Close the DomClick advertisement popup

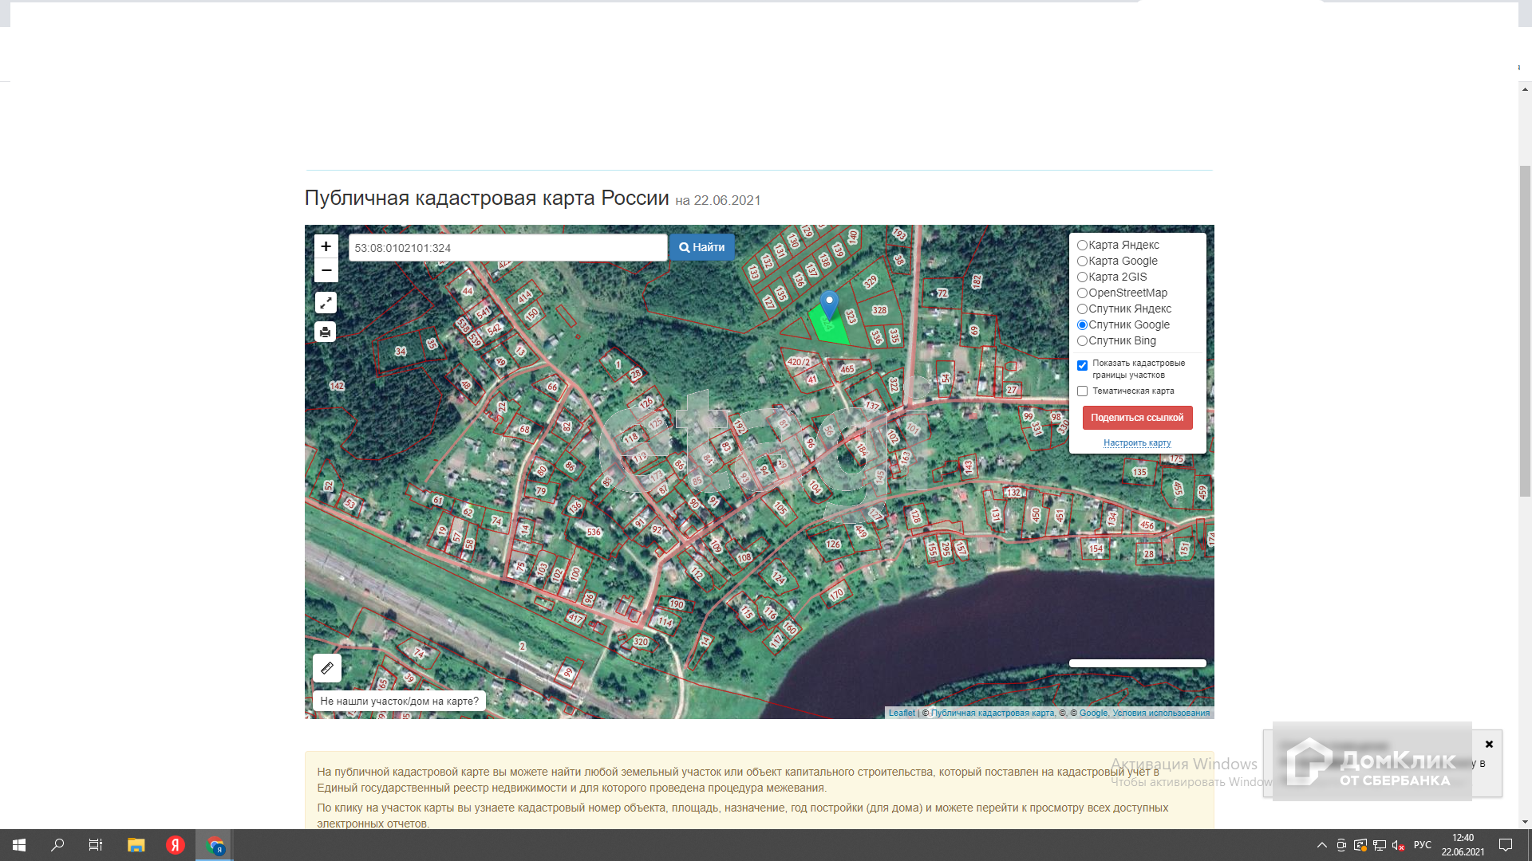click(x=1489, y=744)
